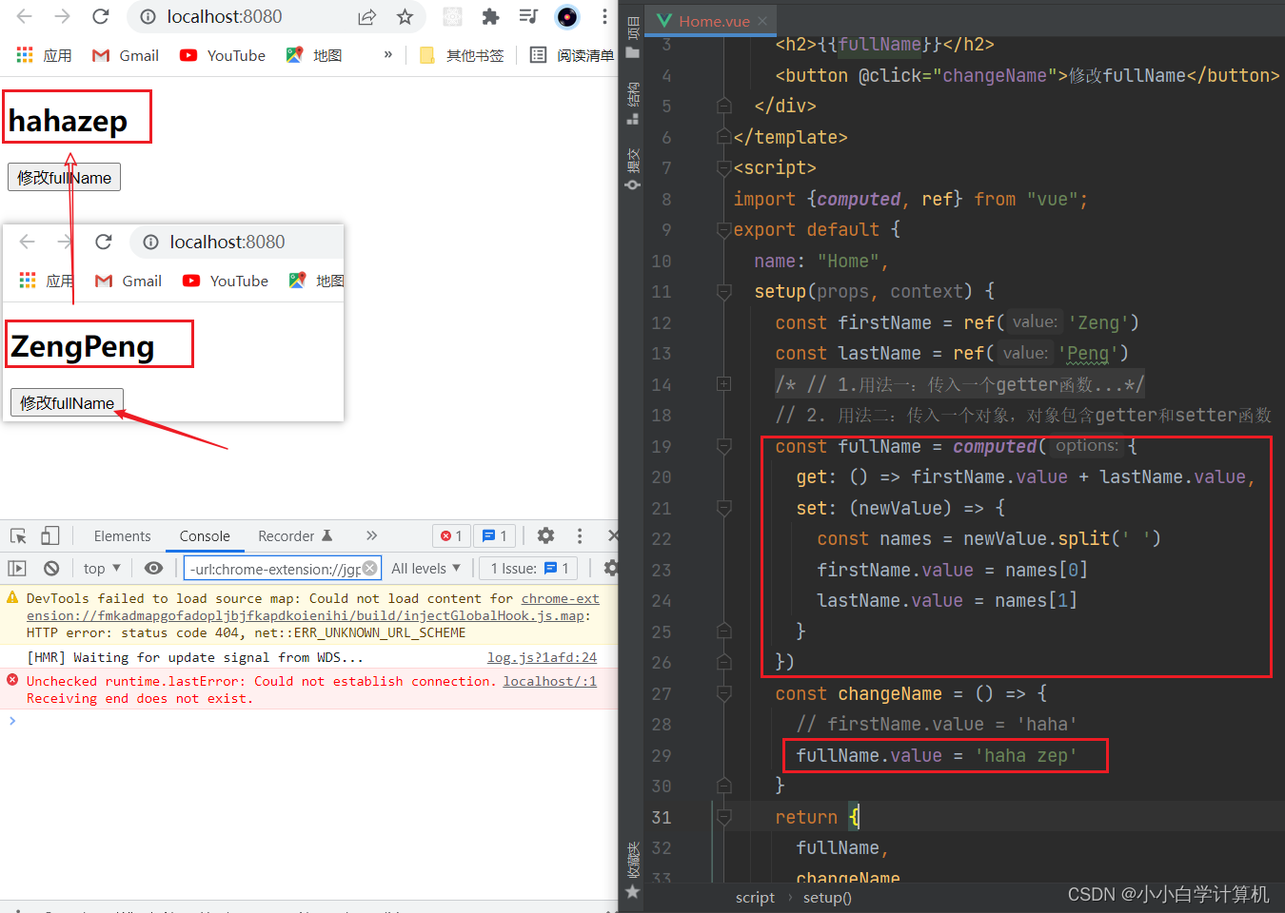Viewport: 1285px width, 913px height.
Task: Open the localhost/:1 error source link
Action: [x=550, y=681]
